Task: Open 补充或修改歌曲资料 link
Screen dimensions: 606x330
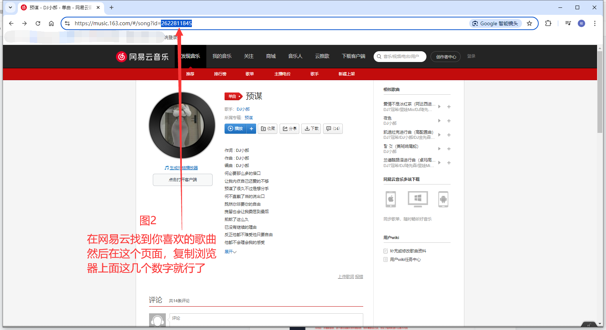Action: pyautogui.click(x=408, y=251)
